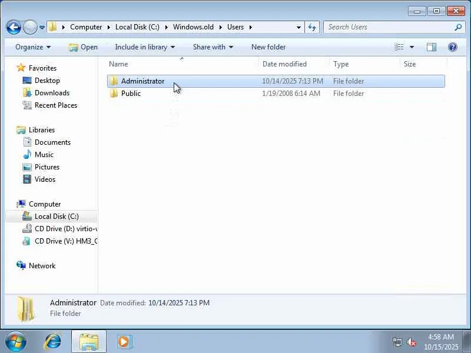Click the network tray icon

pos(397,342)
